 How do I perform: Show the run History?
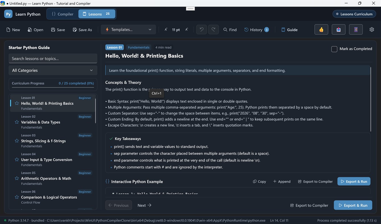[x=256, y=30]
